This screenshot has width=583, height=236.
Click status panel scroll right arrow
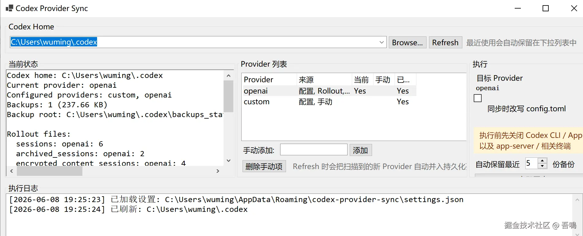tap(218, 171)
